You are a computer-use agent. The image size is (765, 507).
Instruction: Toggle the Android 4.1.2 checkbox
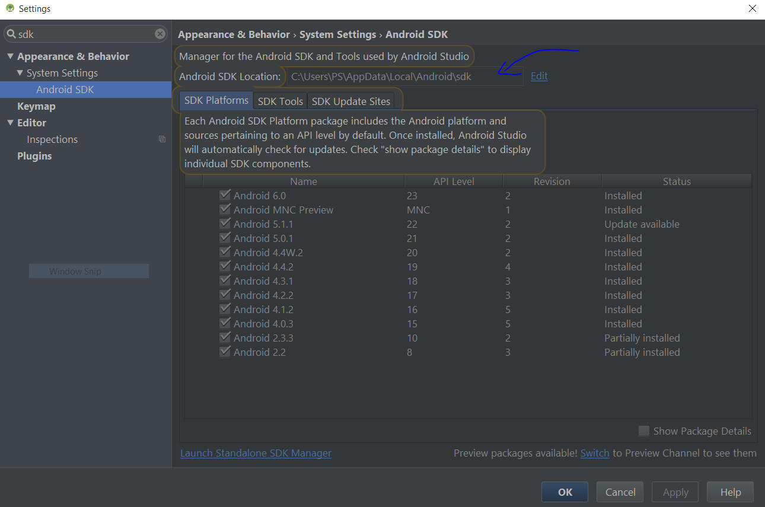[x=225, y=309]
